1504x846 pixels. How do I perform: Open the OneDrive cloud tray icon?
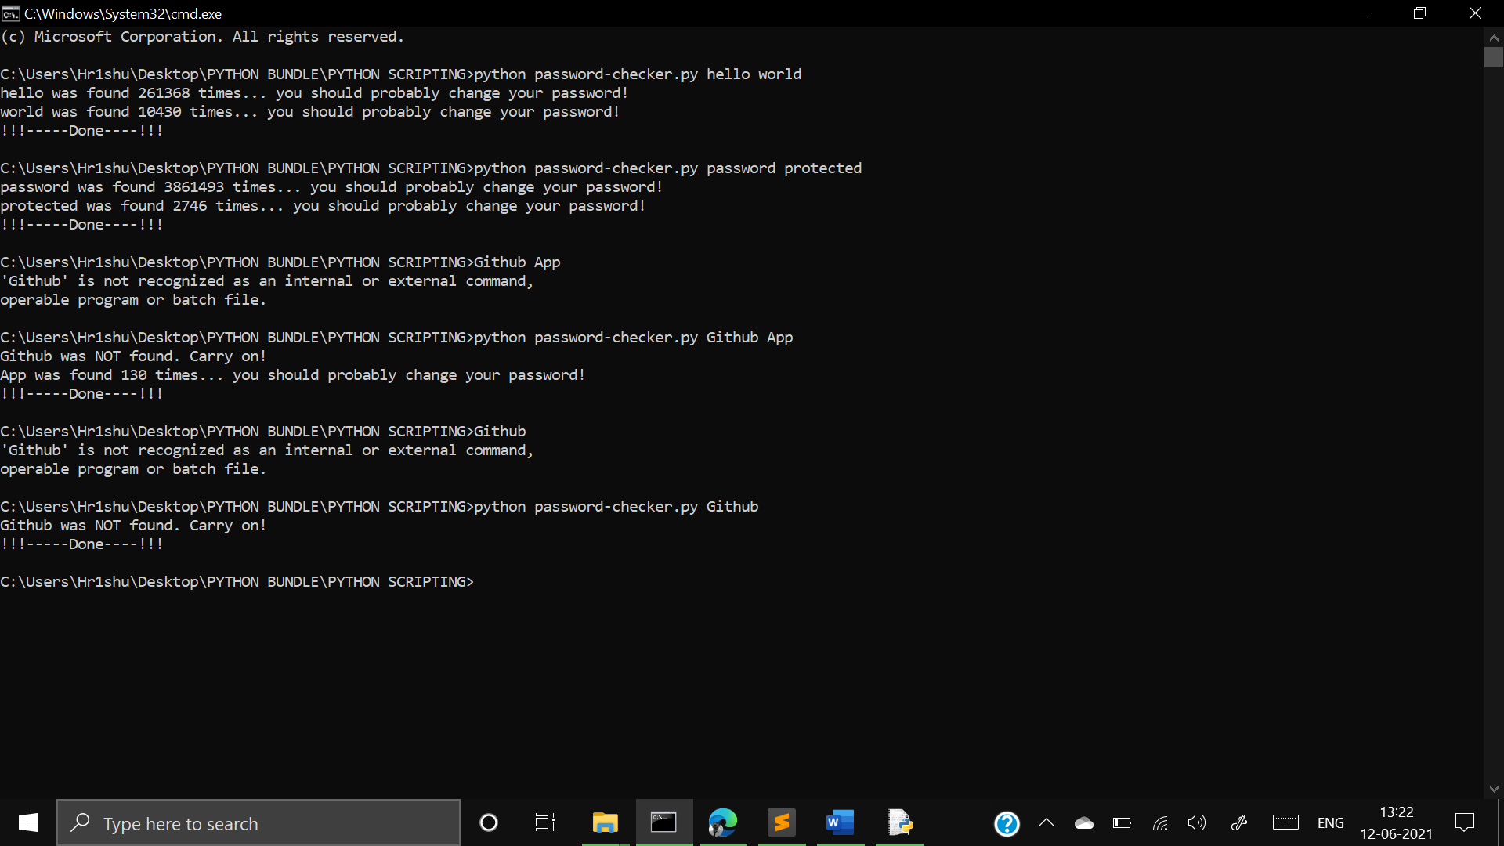pos(1084,823)
